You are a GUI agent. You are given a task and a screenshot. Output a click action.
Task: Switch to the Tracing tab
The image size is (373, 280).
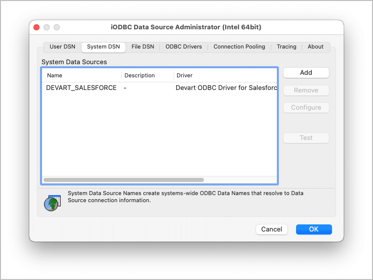286,47
